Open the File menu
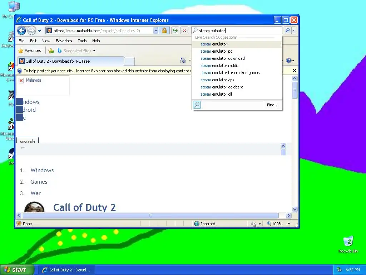Image resolution: width=366 pixels, height=275 pixels. point(21,41)
